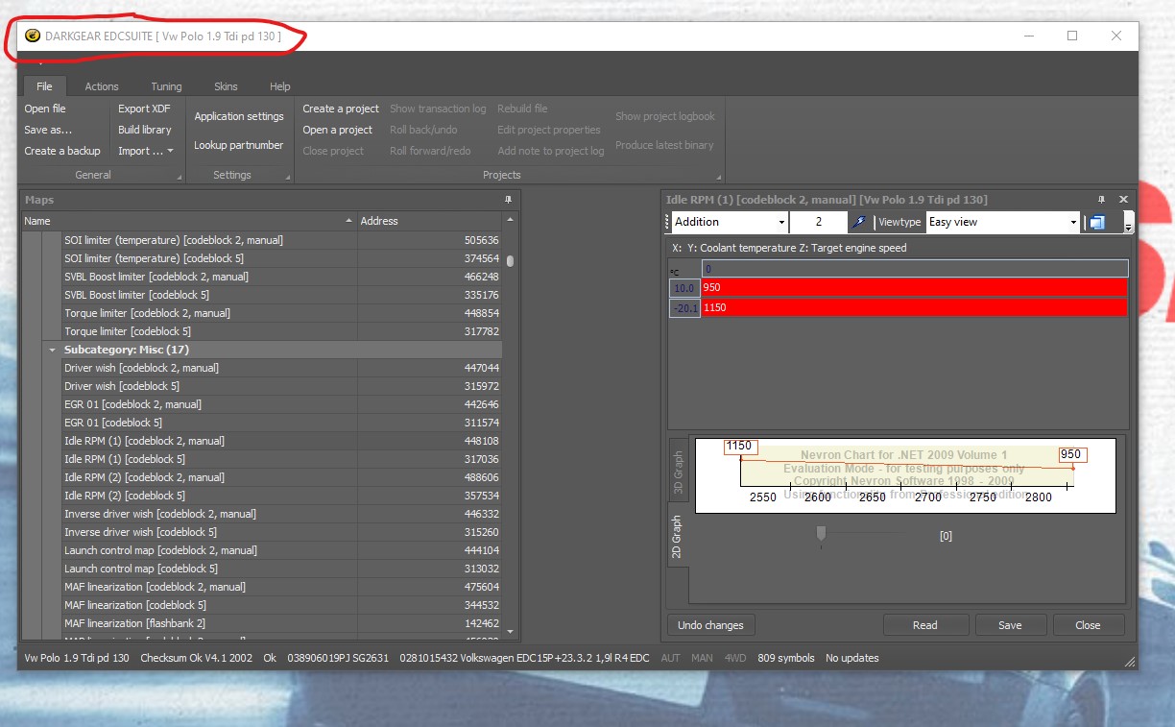
Task: Select Idle RPM (1) [codeblock 5] row
Action: [x=281, y=459]
